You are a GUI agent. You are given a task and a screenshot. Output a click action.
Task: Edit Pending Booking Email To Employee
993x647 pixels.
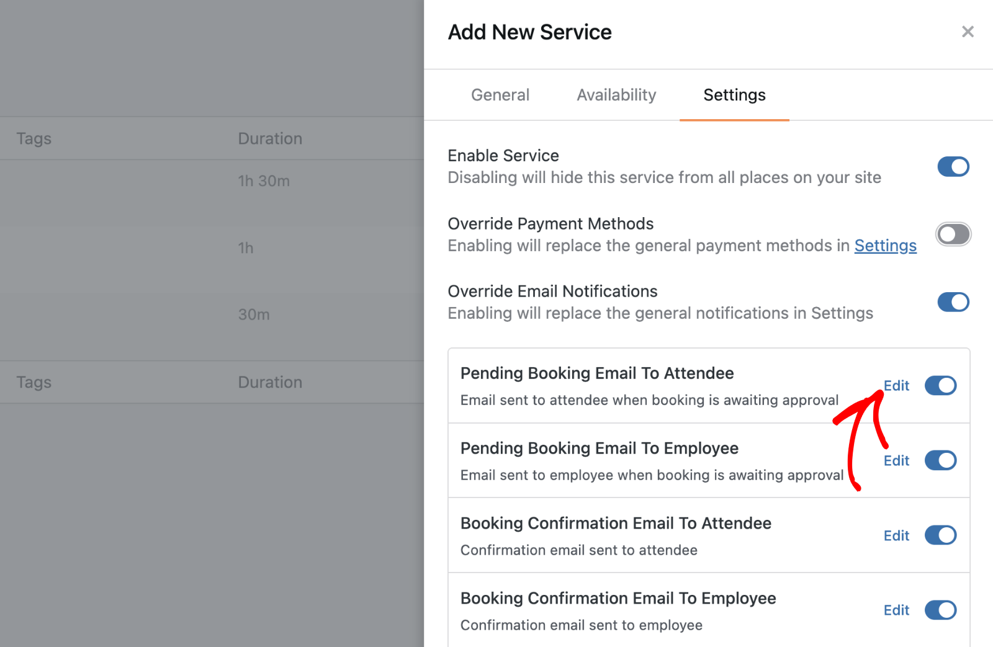pyautogui.click(x=896, y=460)
